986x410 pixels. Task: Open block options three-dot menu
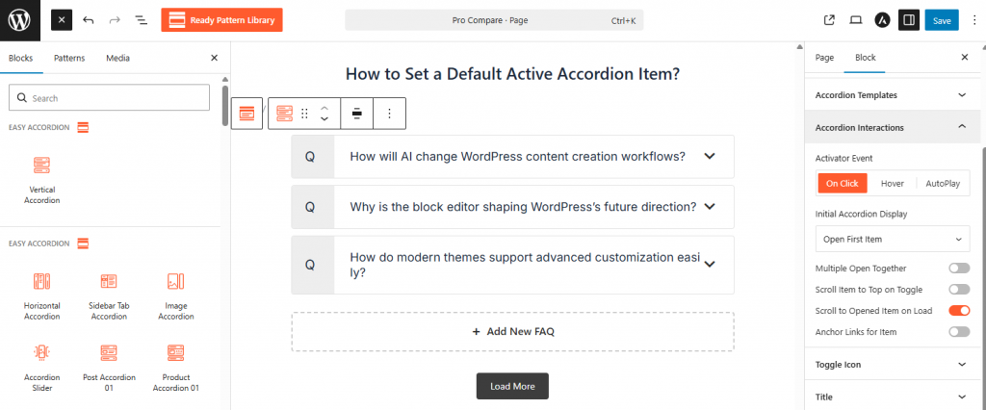point(389,114)
